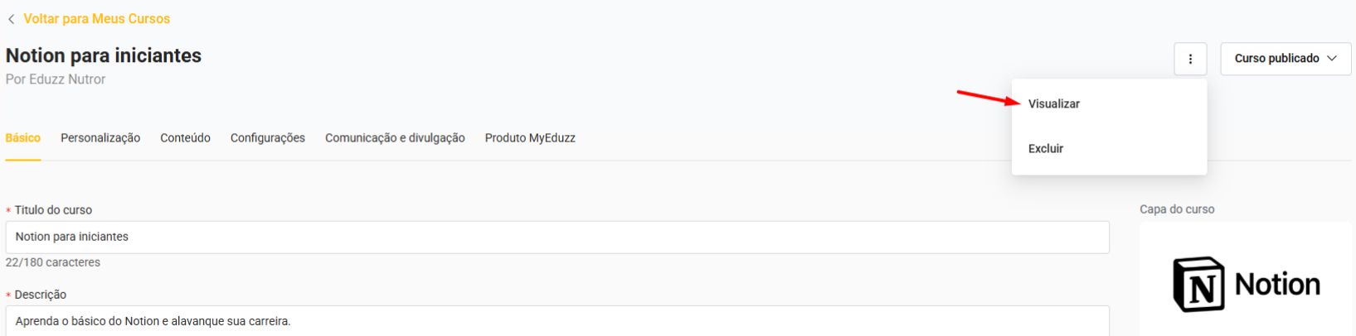This screenshot has width=1356, height=336.
Task: Select Visualizar from the options menu
Action: point(1054,104)
